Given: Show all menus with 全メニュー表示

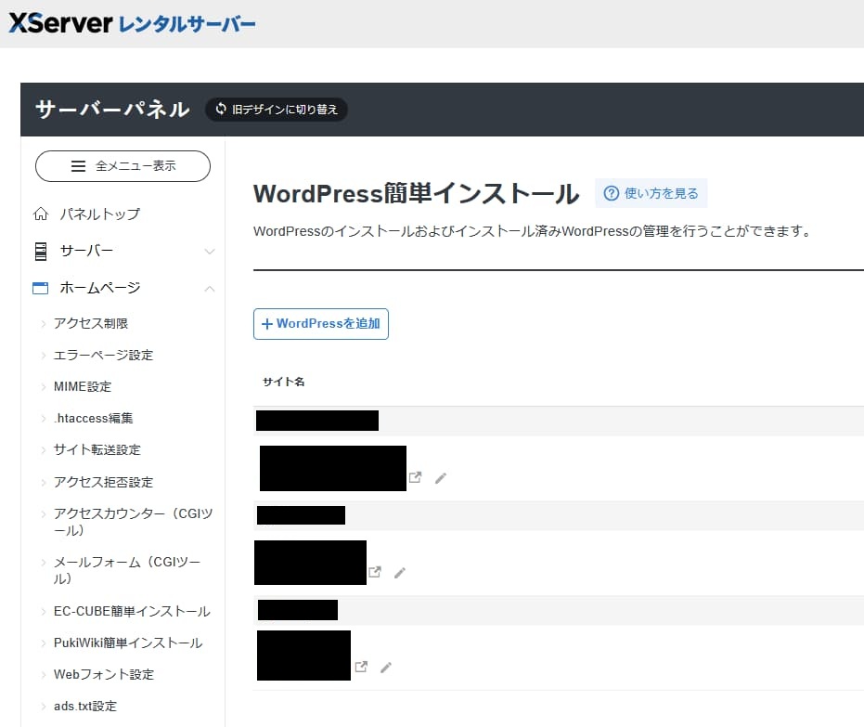Looking at the screenshot, I should click(123, 166).
